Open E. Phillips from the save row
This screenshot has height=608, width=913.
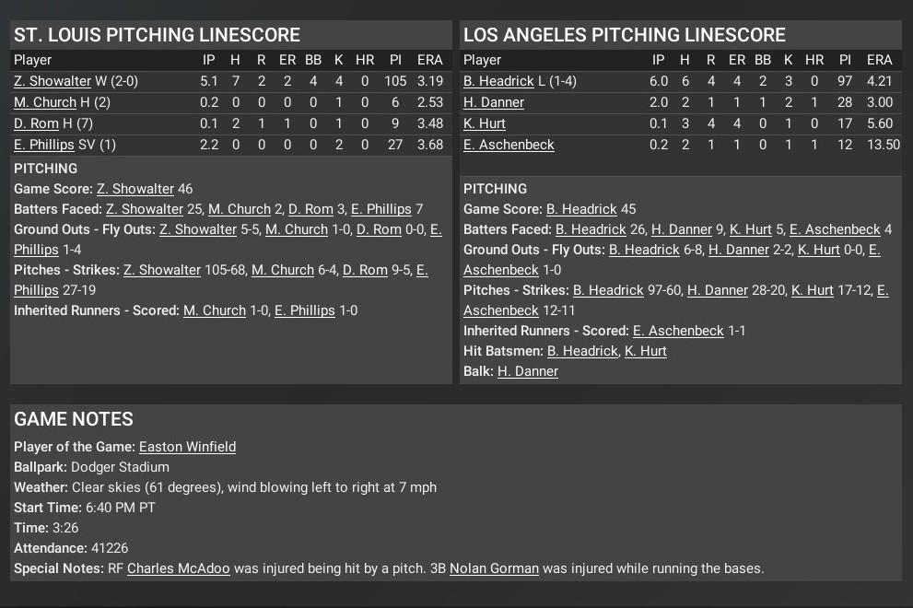click(44, 145)
